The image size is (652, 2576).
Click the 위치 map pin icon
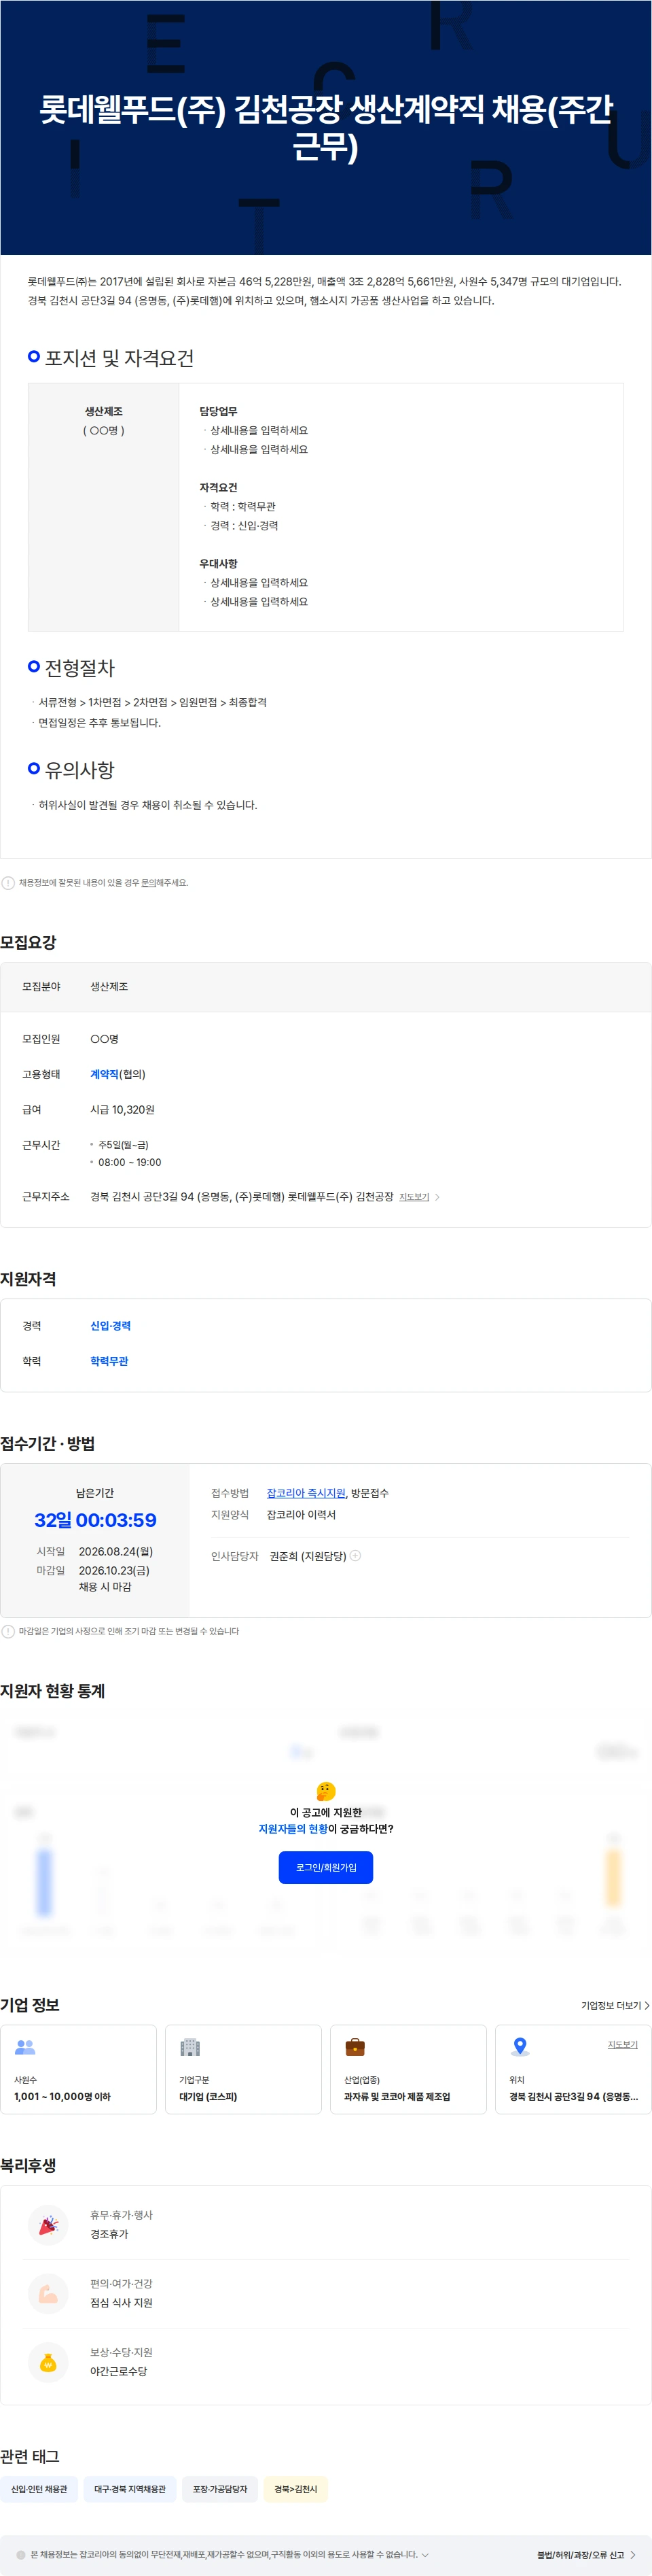[x=519, y=2047]
